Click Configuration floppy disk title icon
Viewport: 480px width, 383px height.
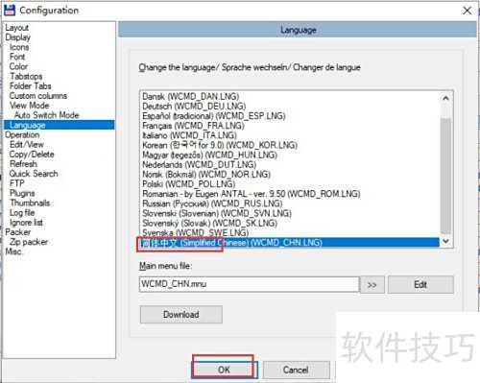[x=10, y=11]
